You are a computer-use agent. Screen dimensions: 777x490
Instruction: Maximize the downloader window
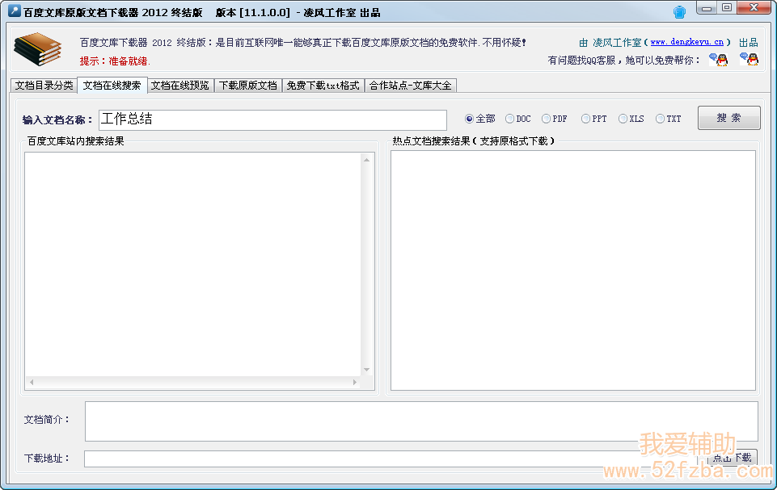coord(726,7)
